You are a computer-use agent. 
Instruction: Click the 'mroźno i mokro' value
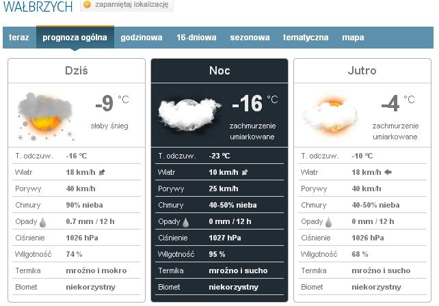point(96,270)
